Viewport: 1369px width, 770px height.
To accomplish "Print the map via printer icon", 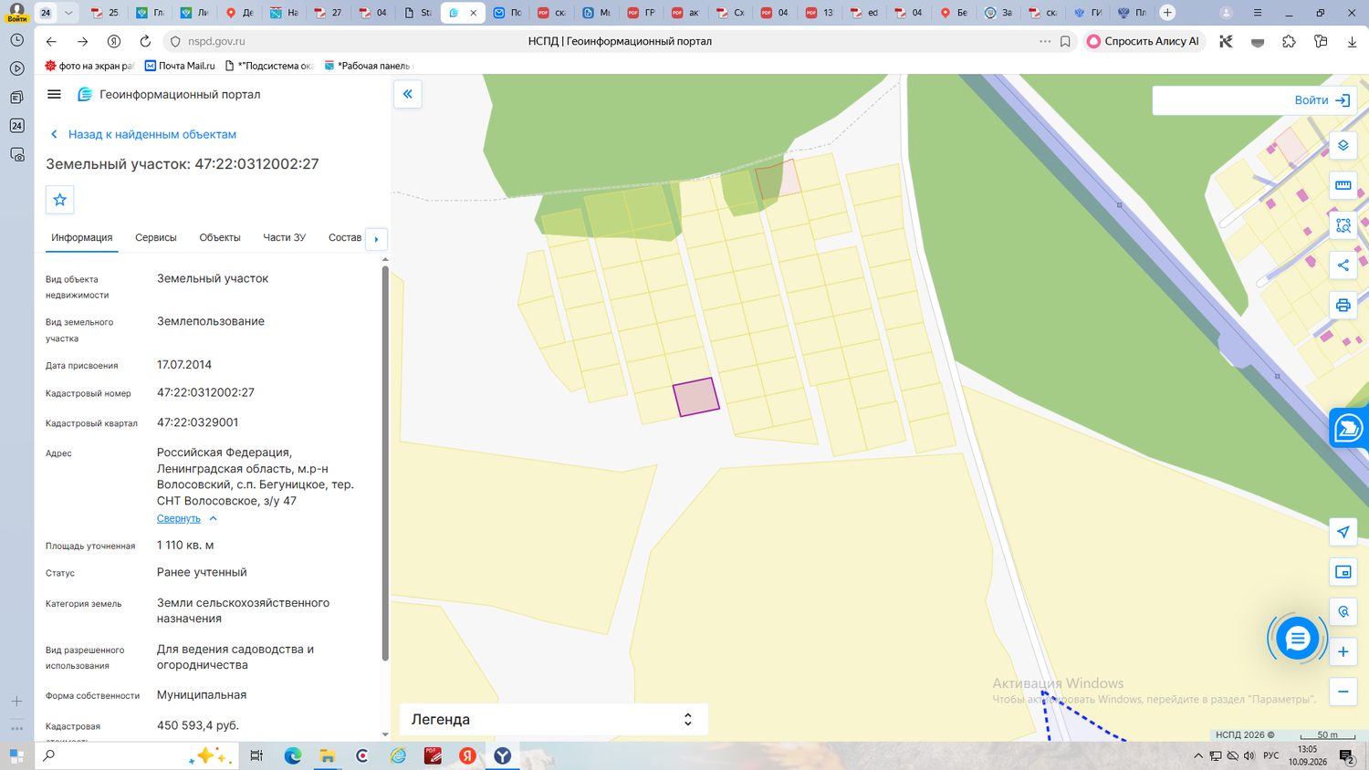I will 1343,306.
